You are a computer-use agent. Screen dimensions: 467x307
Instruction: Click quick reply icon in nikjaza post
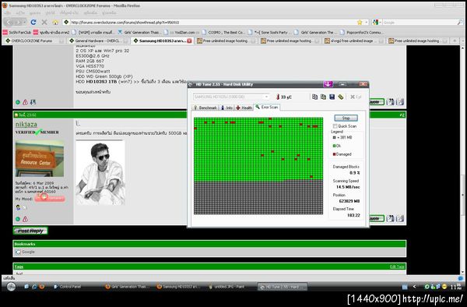click(400, 219)
